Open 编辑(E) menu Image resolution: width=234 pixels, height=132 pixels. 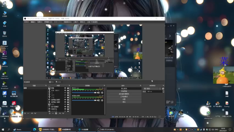[x=33, y=22]
